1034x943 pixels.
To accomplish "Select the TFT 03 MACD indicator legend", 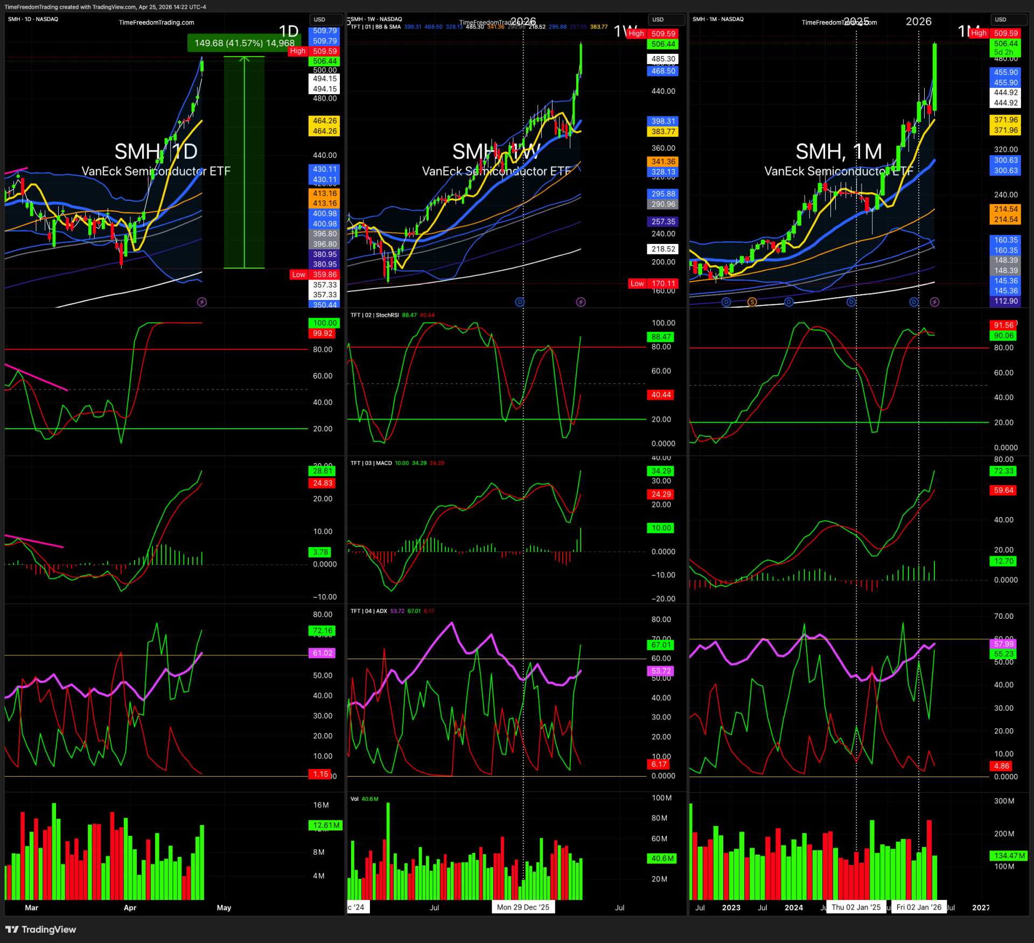I will tap(372, 463).
